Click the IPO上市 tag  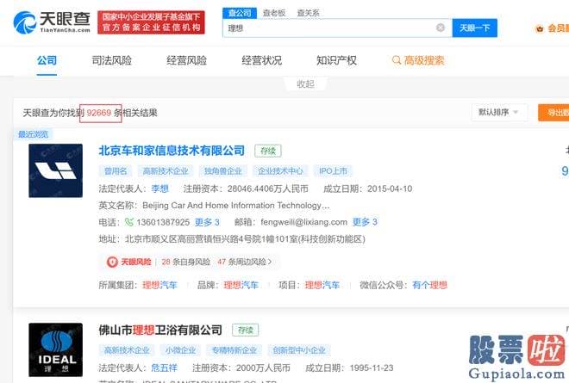pos(333,170)
